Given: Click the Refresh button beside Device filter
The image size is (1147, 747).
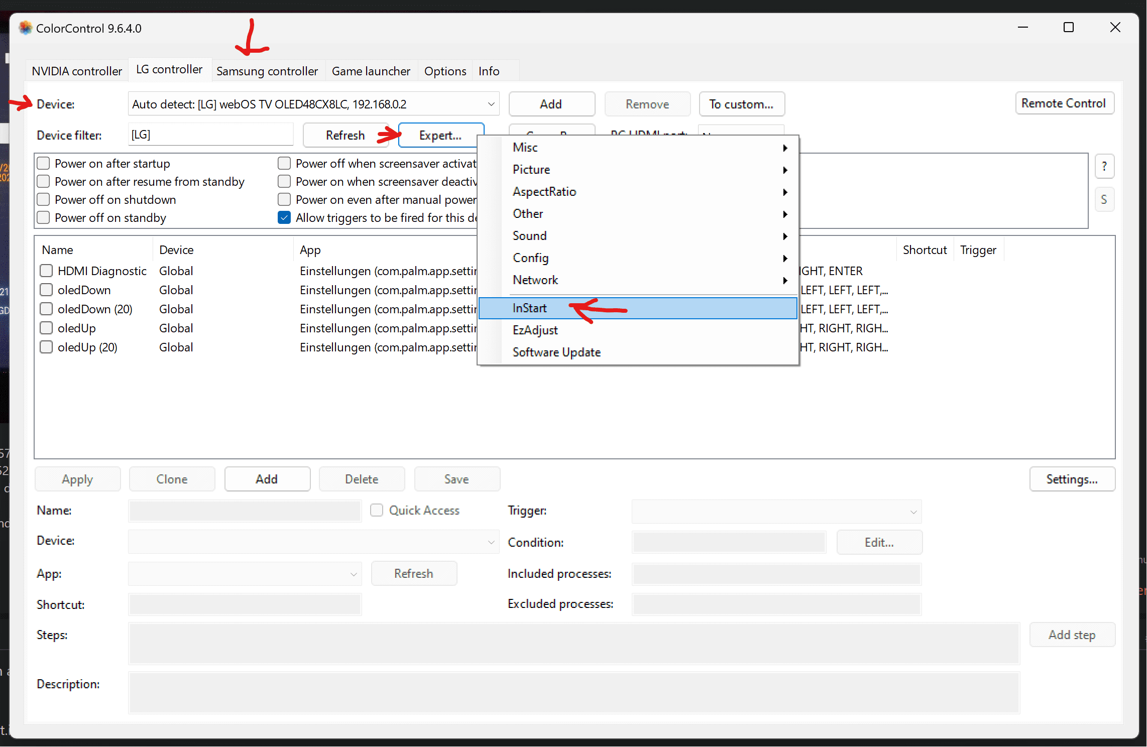Looking at the screenshot, I should pos(345,135).
